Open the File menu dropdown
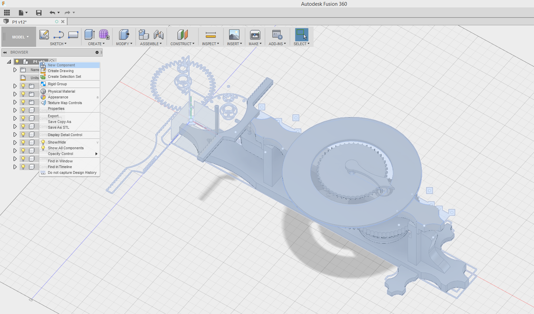 click(23, 13)
